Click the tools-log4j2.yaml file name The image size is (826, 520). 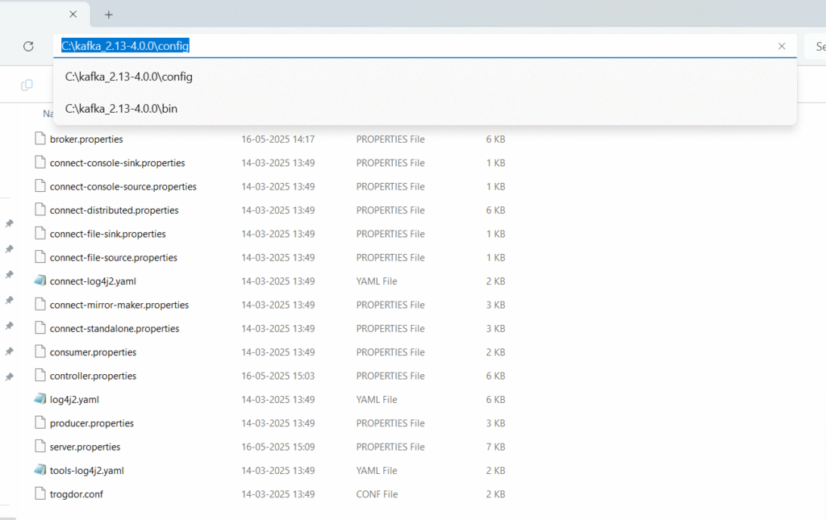point(87,471)
